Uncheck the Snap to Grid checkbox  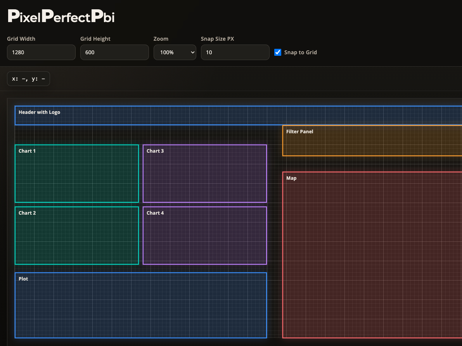pyautogui.click(x=278, y=52)
